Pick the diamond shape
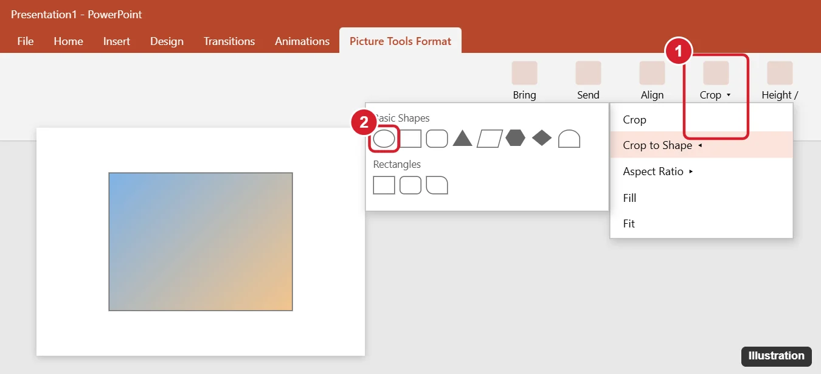This screenshot has width=821, height=374. 542,138
